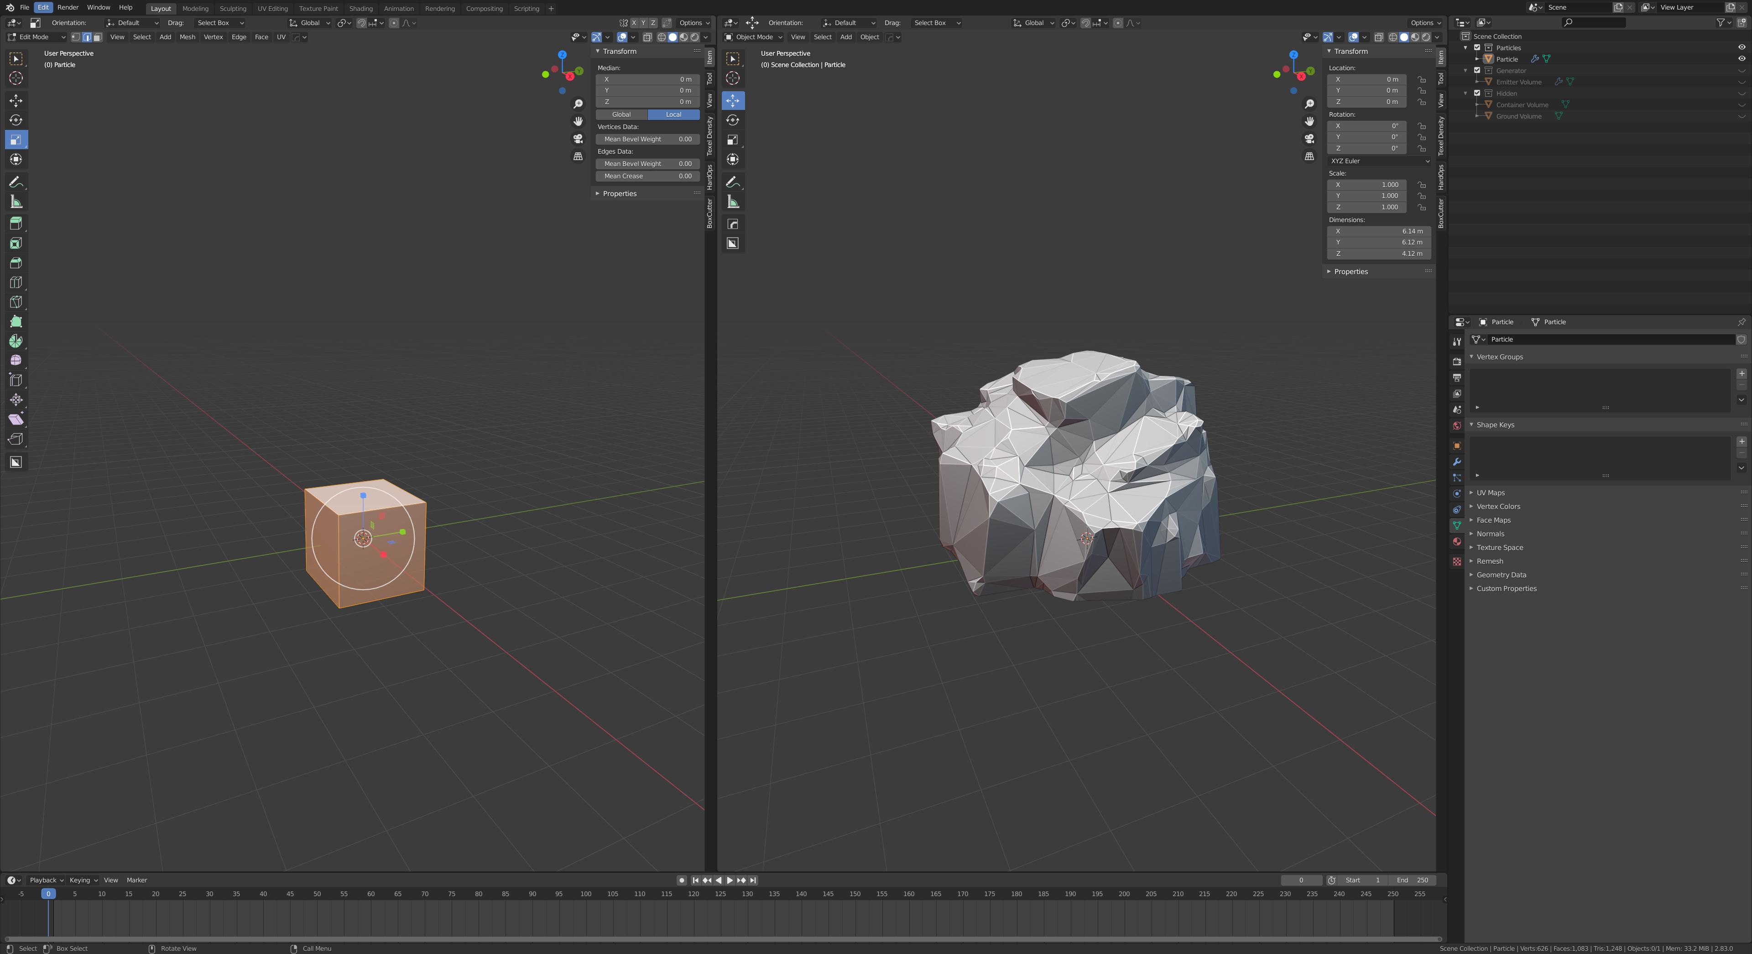Add a new shape key
Image resolution: width=1752 pixels, height=954 pixels.
pyautogui.click(x=1741, y=442)
